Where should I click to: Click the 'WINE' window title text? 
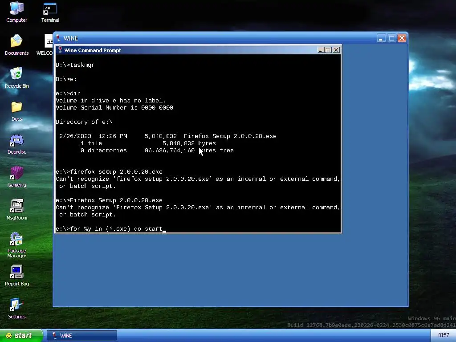[x=71, y=38]
